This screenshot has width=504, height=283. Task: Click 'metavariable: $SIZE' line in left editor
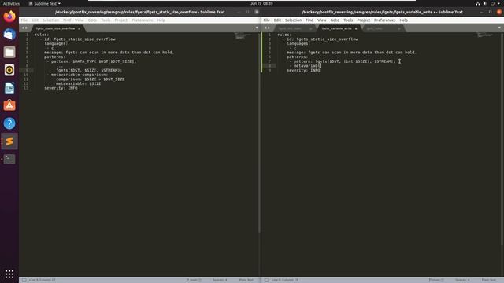[79, 84]
